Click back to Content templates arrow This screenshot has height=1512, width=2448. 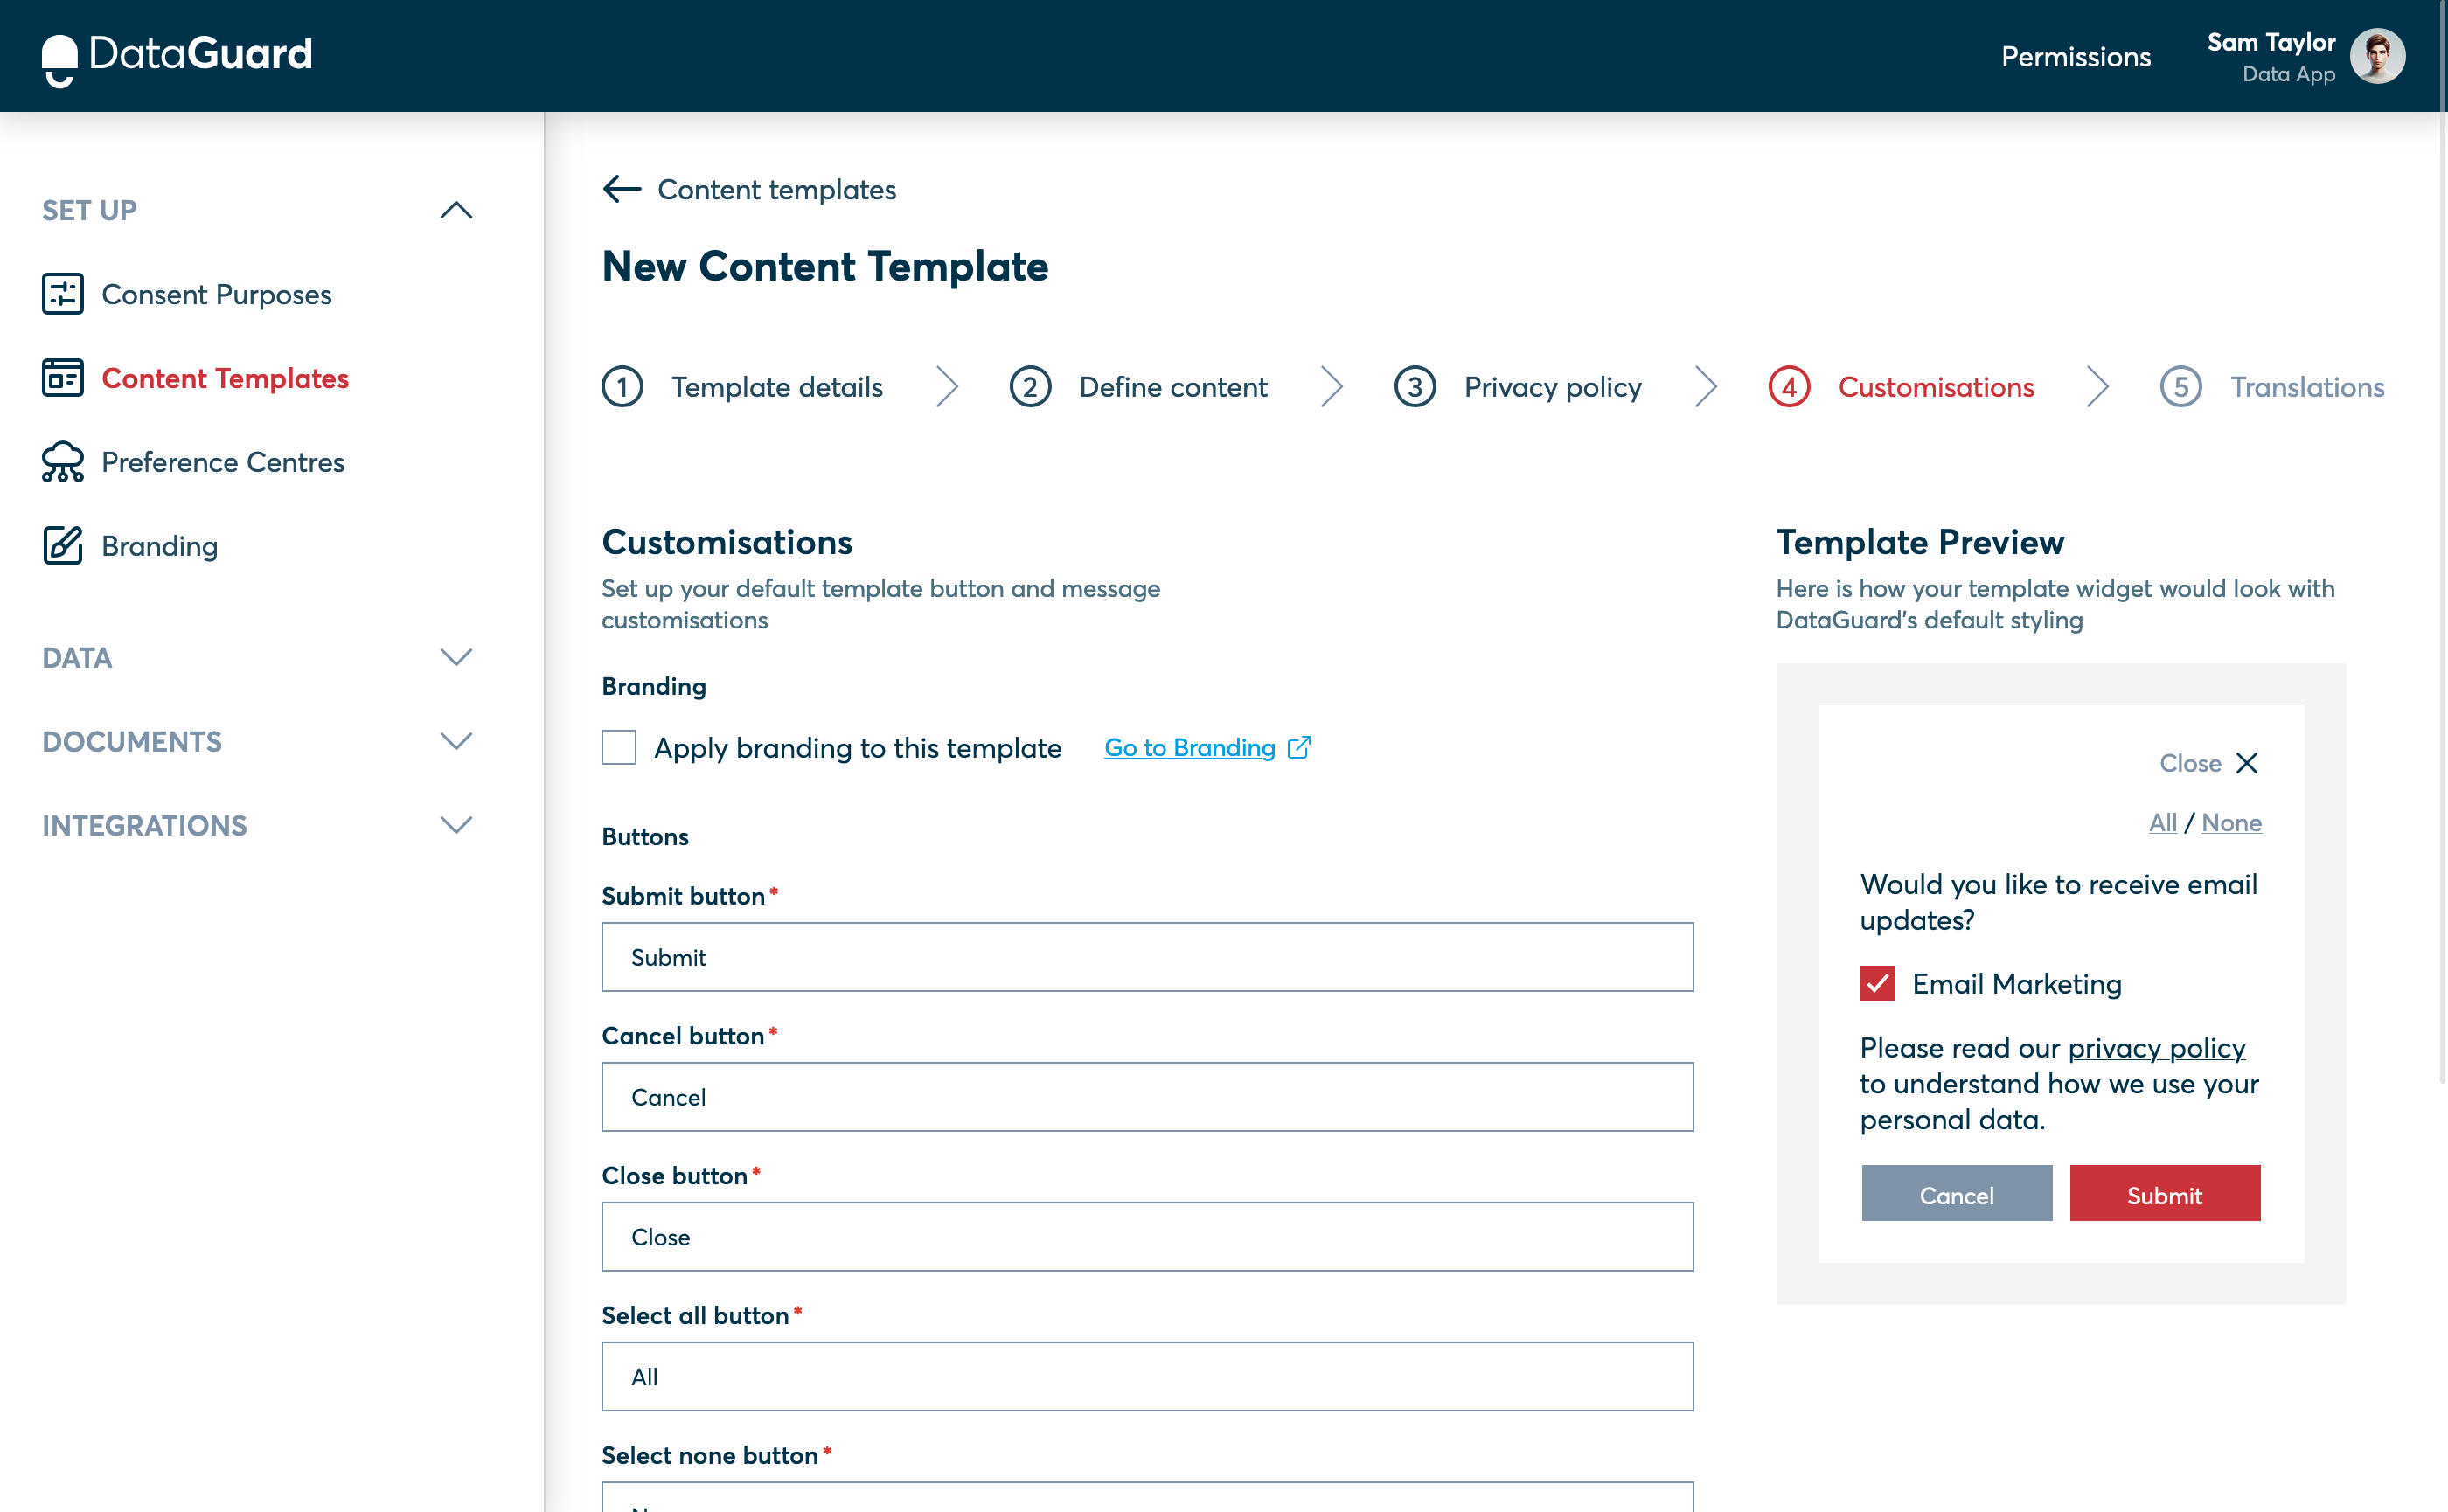pyautogui.click(x=622, y=189)
